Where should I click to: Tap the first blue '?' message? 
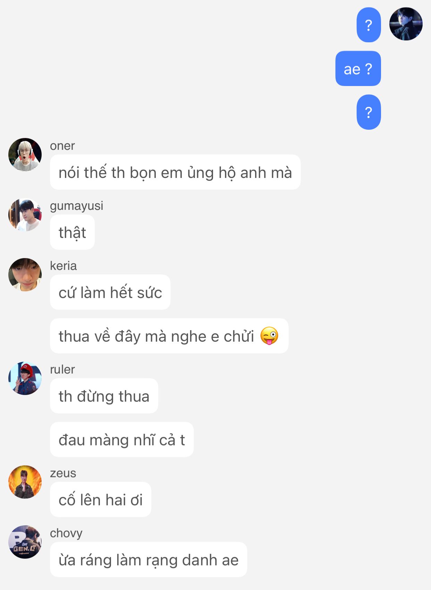point(369,25)
